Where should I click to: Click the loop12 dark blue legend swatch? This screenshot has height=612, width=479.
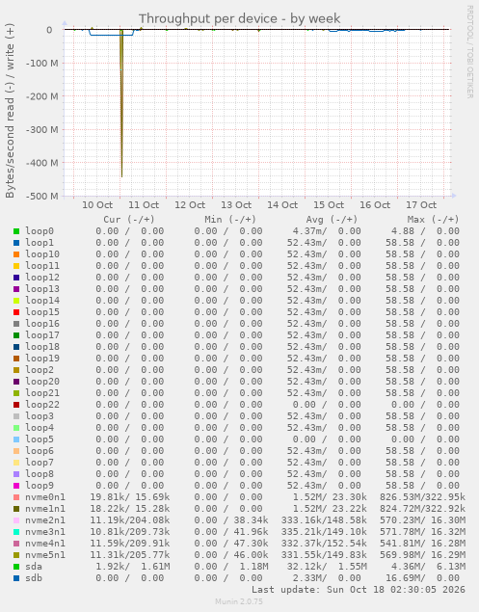click(16, 278)
